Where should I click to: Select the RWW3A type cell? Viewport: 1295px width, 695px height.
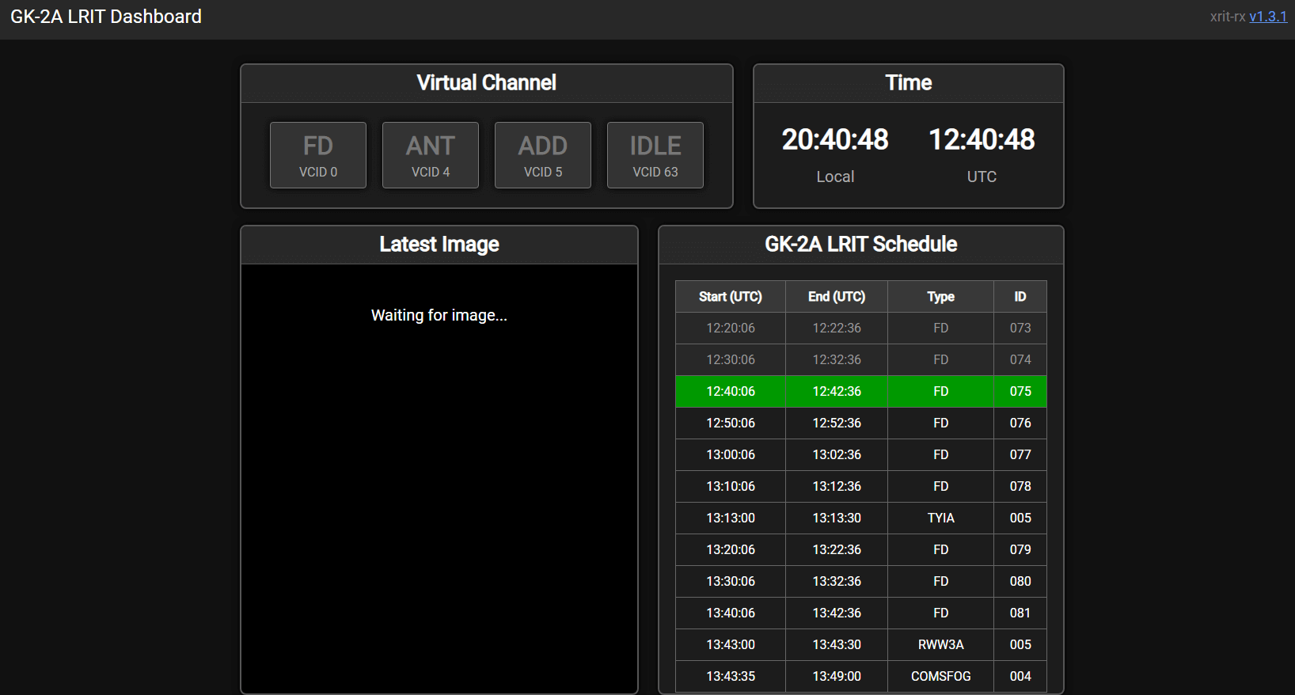point(941,644)
